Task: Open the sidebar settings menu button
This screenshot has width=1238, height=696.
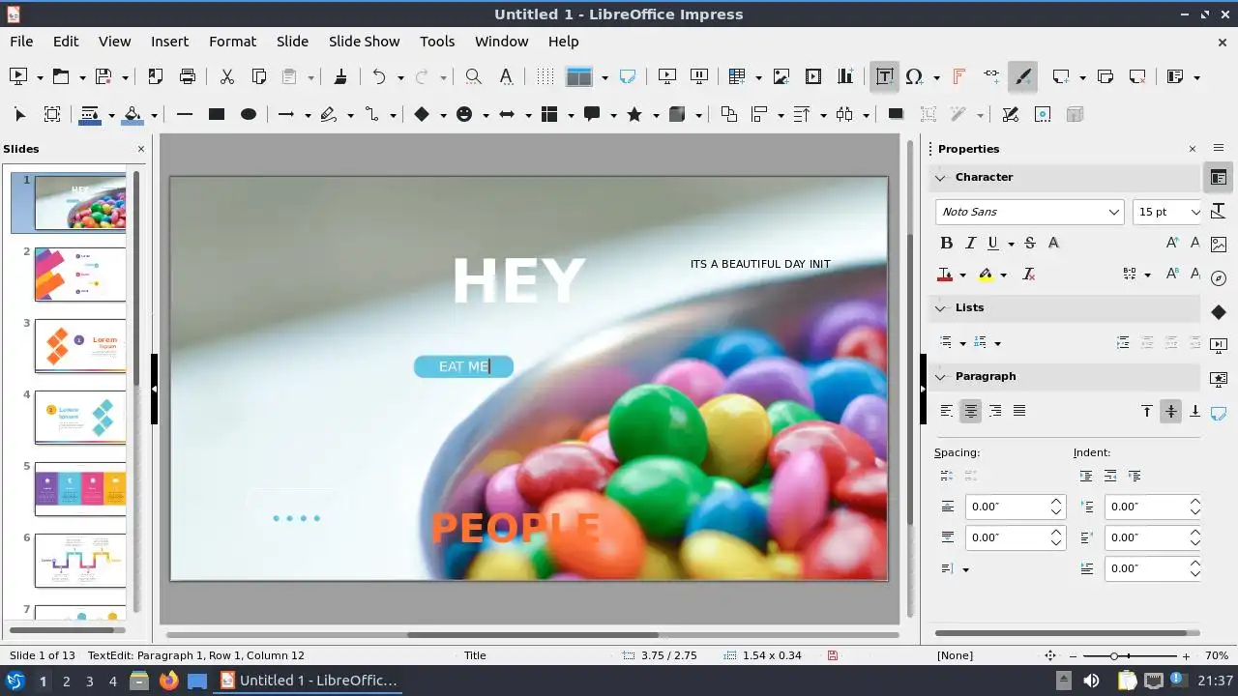Action: click(x=1219, y=148)
